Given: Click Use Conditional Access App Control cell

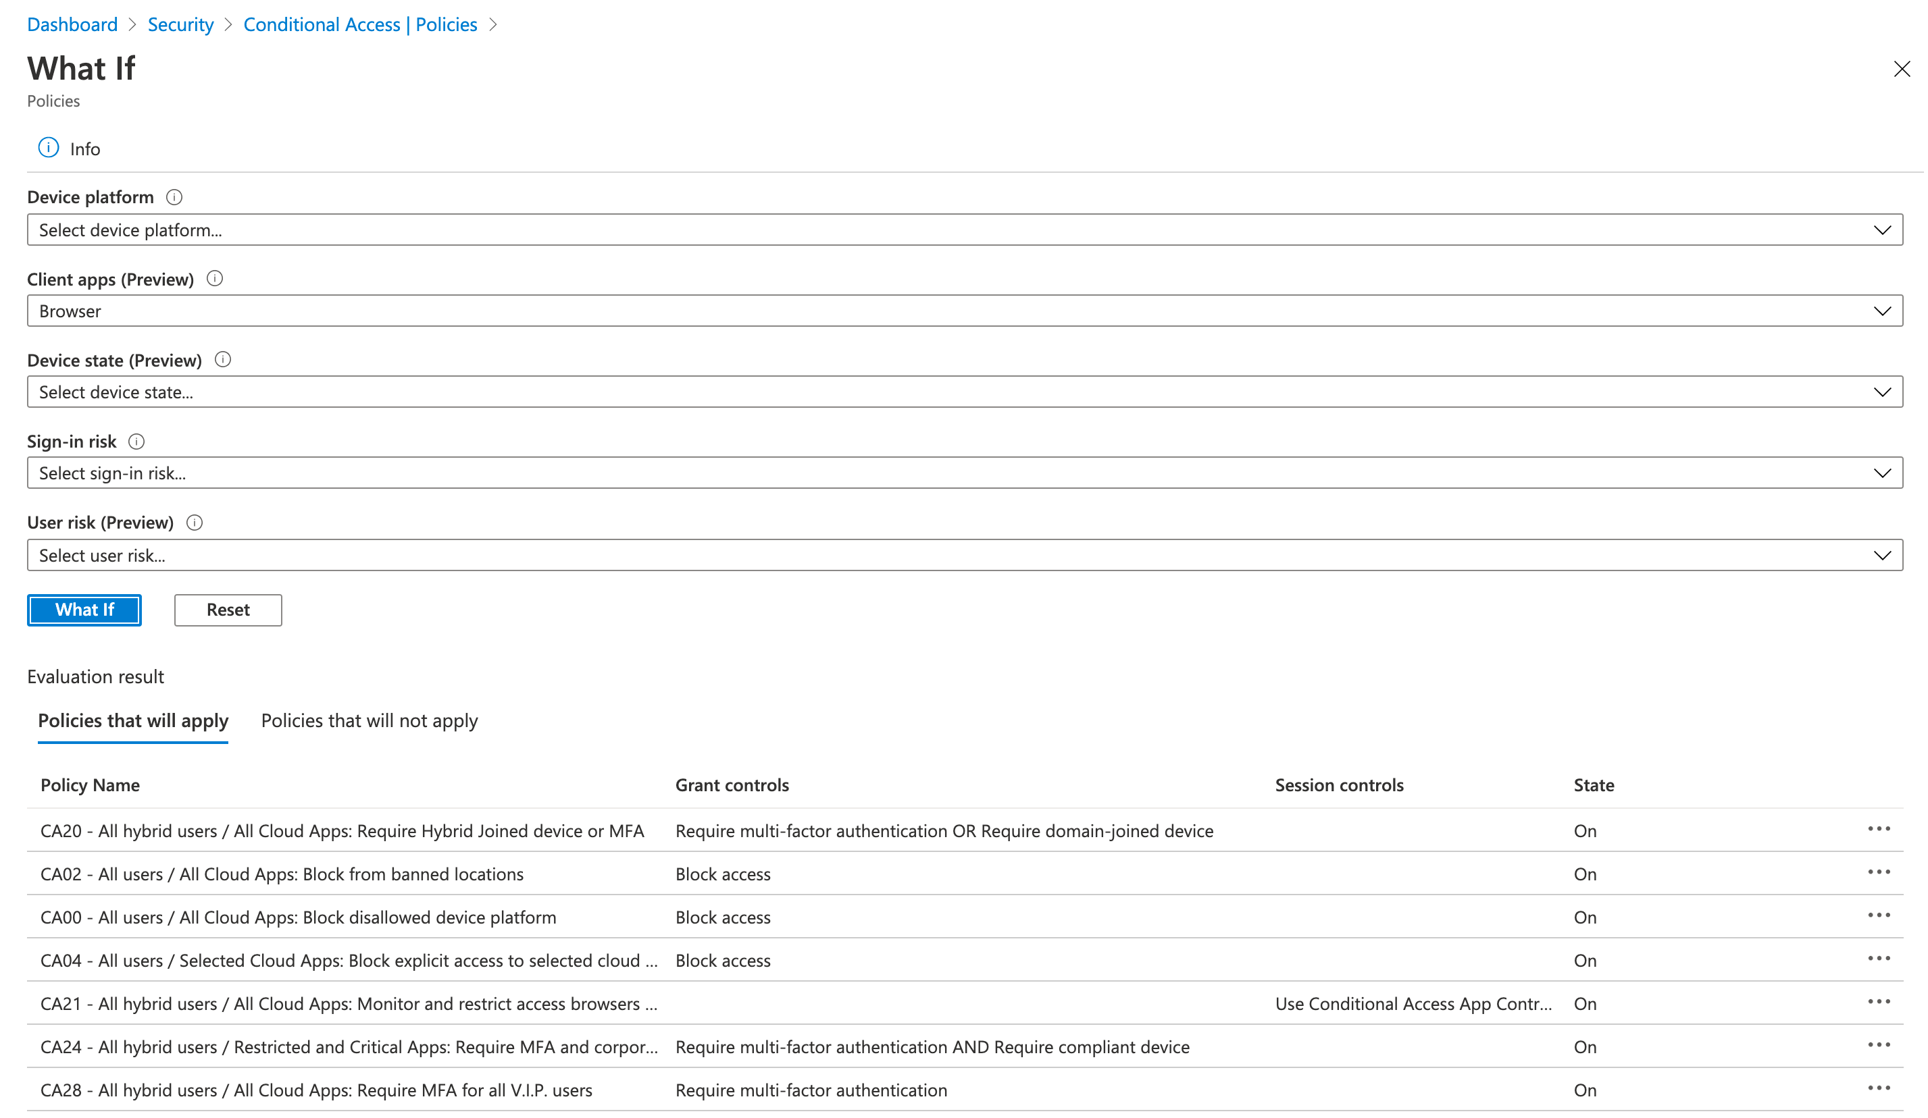Looking at the screenshot, I should [1414, 1003].
